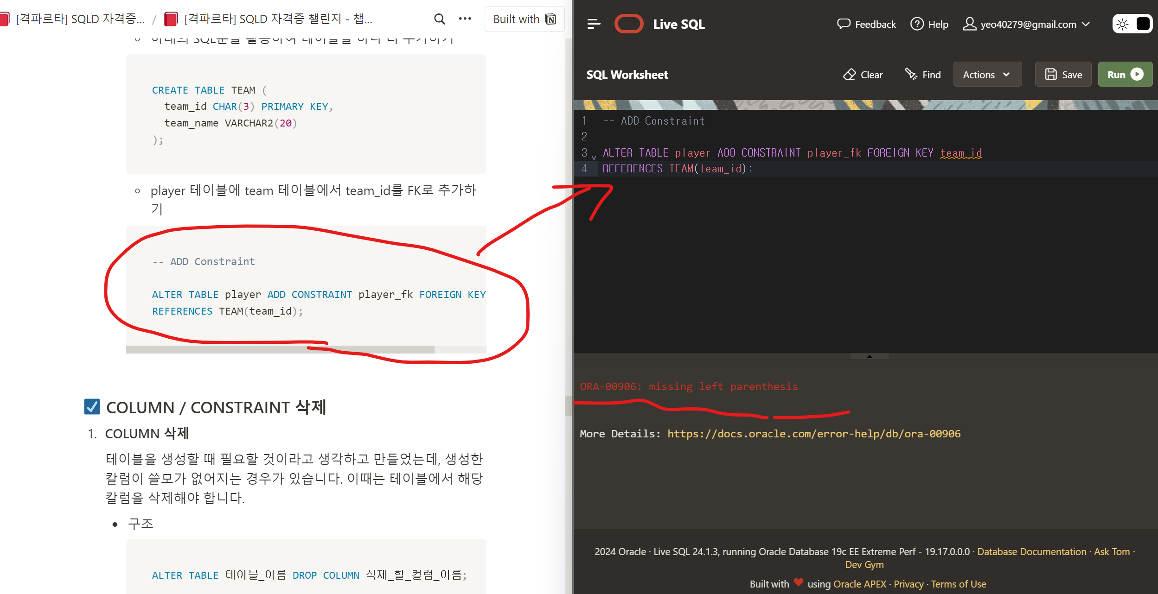The height and width of the screenshot is (594, 1158).
Task: Expand the Actions dropdown
Action: click(x=987, y=75)
